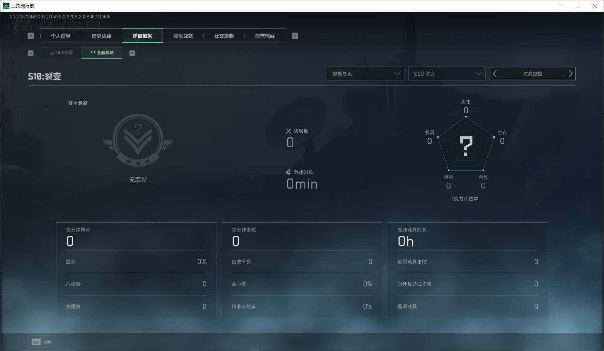The height and width of the screenshot is (351, 604).
Task: Click the Q key previous-tab icon
Action: [31, 36]
